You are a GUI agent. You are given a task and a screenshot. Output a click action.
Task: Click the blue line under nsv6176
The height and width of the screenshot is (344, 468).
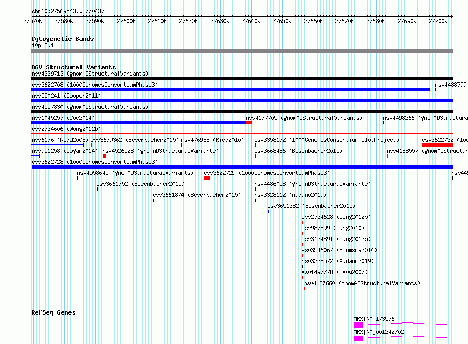57,145
